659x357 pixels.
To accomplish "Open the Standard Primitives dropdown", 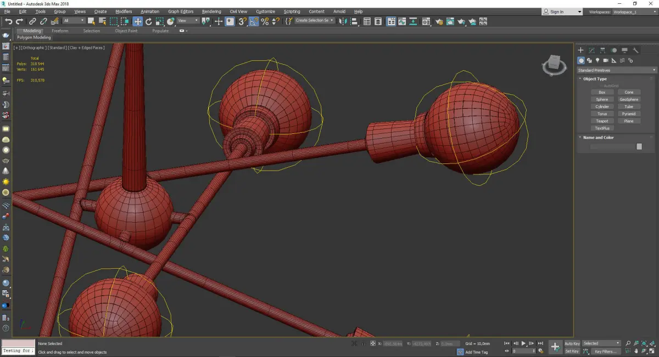I will tap(616, 70).
